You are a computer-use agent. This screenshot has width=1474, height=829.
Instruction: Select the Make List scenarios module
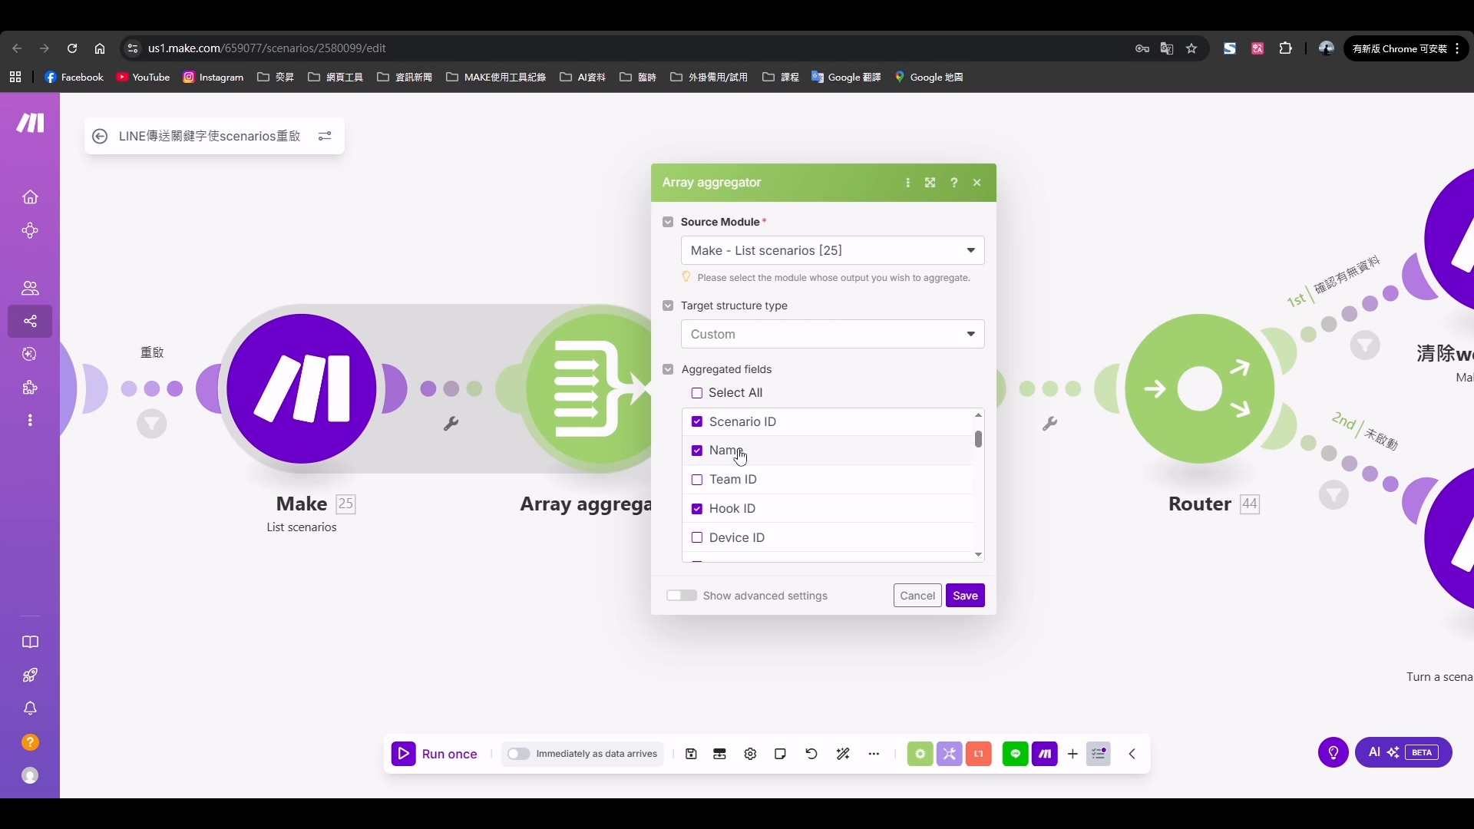tap(302, 388)
